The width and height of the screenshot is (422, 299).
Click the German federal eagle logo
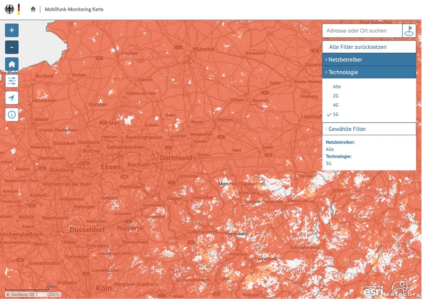click(x=10, y=9)
